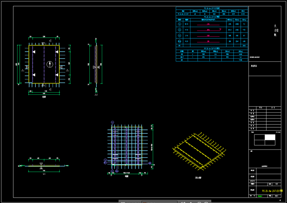Click the green text in title block bottom row

(x=260, y=196)
